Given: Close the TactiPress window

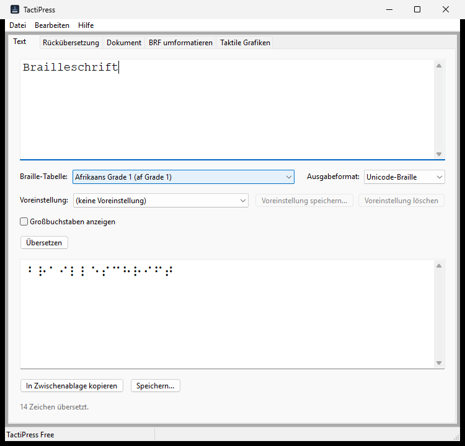Looking at the screenshot, I should point(445,9).
